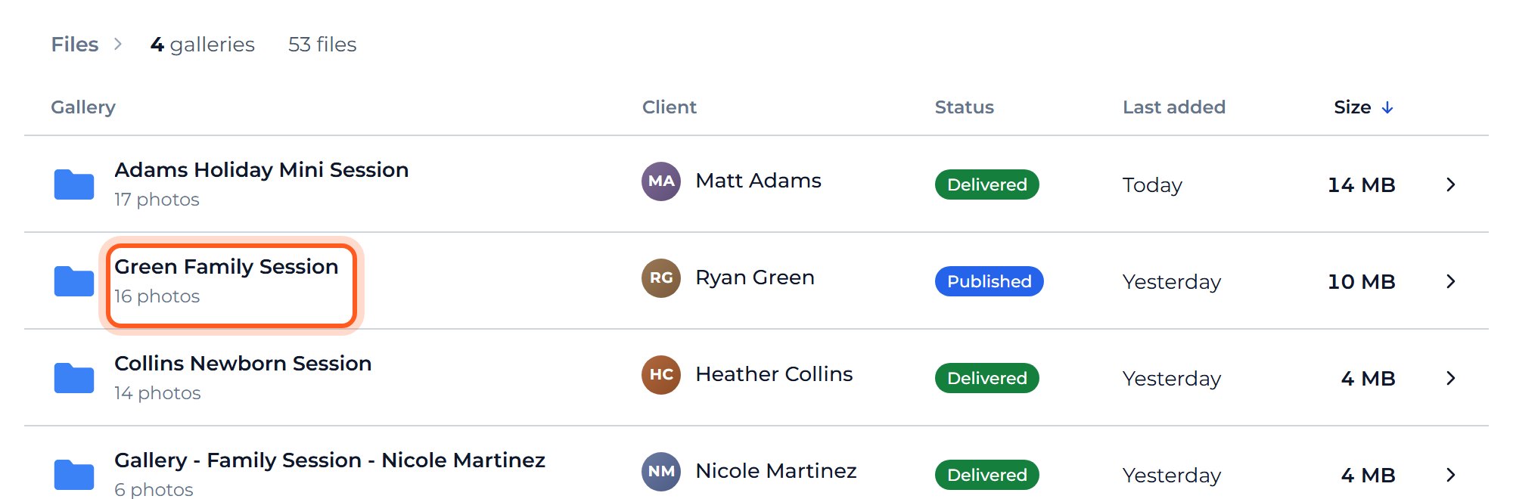Sort by the Status column header
This screenshot has height=499, width=1513.
(965, 107)
